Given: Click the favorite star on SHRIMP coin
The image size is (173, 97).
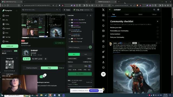Looking at the screenshot, I should click(46, 59).
